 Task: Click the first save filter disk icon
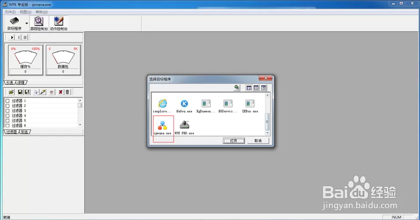(x=20, y=92)
